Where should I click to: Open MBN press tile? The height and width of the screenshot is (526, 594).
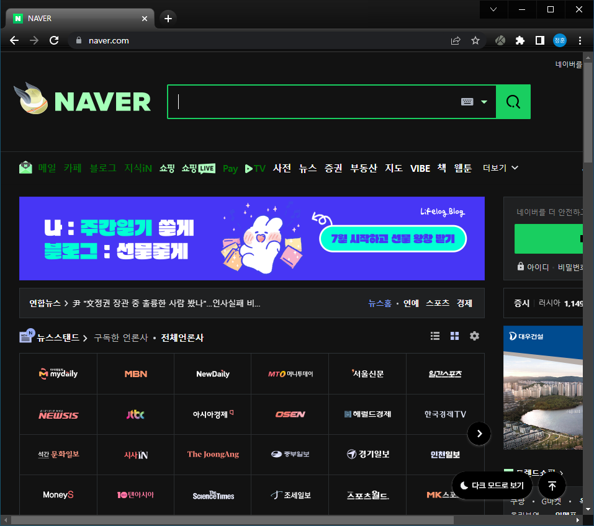coord(135,374)
